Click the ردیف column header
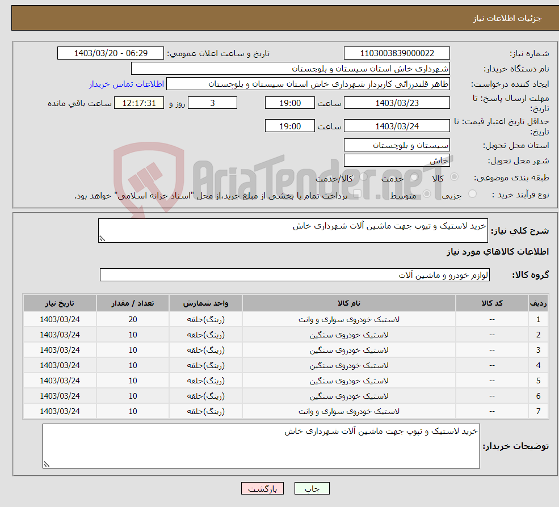Screen dimensions: 559x507 pyautogui.click(x=539, y=303)
